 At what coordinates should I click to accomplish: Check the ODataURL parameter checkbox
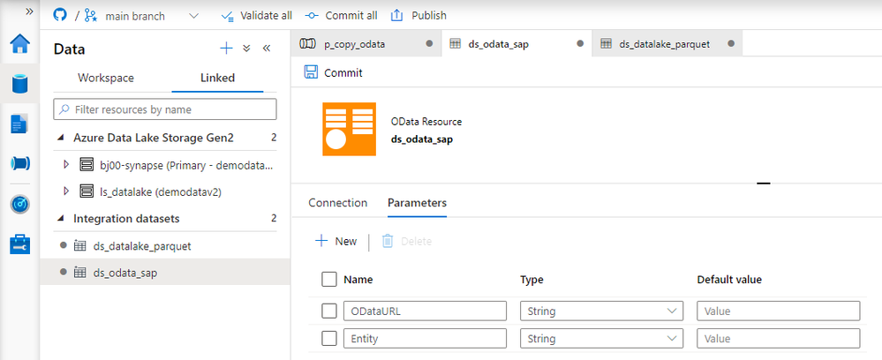click(x=329, y=311)
